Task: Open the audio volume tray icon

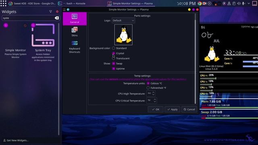Action: tap(239, 4)
